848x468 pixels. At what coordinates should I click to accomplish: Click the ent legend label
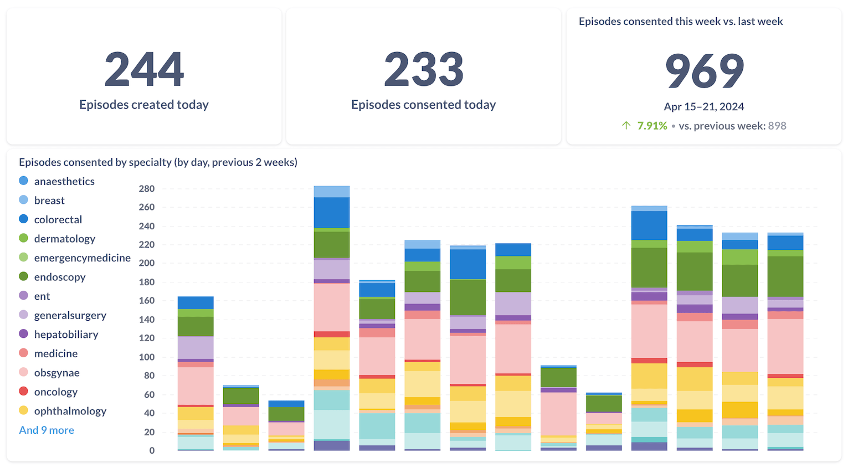42,296
